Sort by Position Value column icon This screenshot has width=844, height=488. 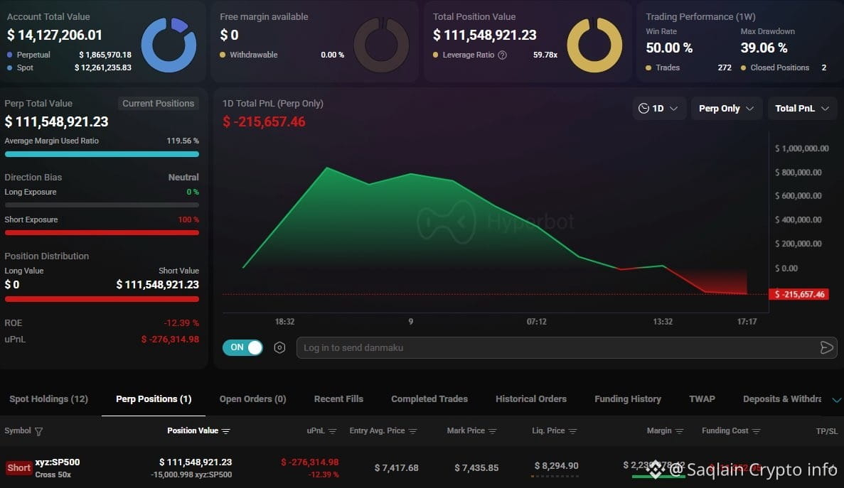pos(225,431)
